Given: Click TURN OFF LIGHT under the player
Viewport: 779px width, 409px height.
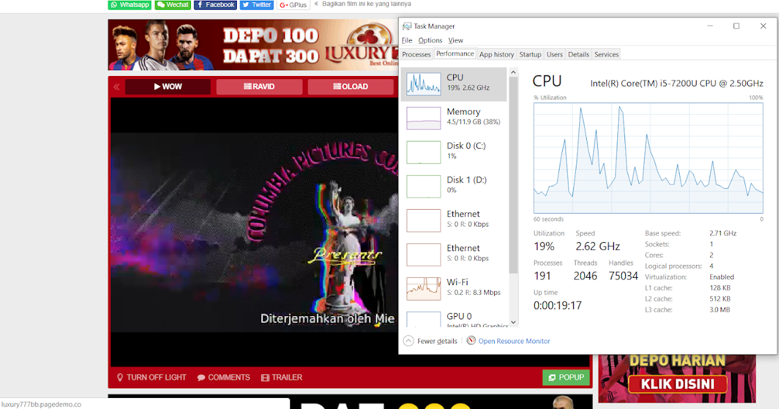Looking at the screenshot, I should (x=151, y=377).
